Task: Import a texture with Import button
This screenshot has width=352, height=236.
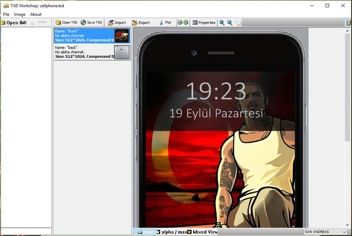Action: tap(117, 22)
